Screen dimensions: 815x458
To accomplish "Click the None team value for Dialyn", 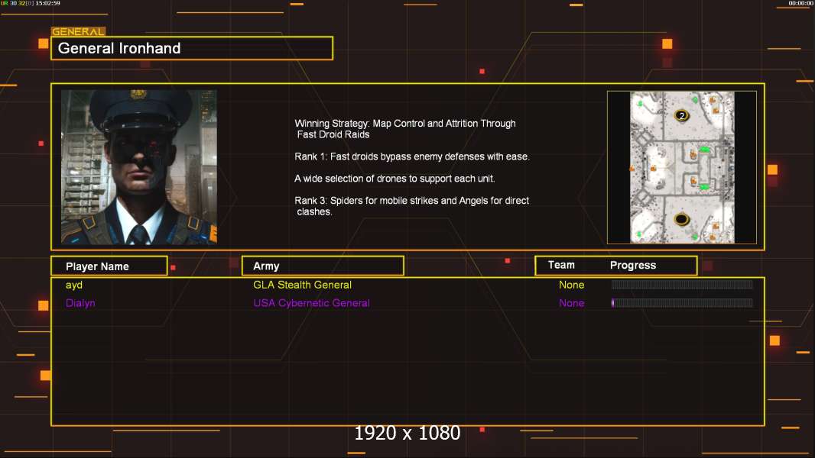I will click(x=571, y=303).
